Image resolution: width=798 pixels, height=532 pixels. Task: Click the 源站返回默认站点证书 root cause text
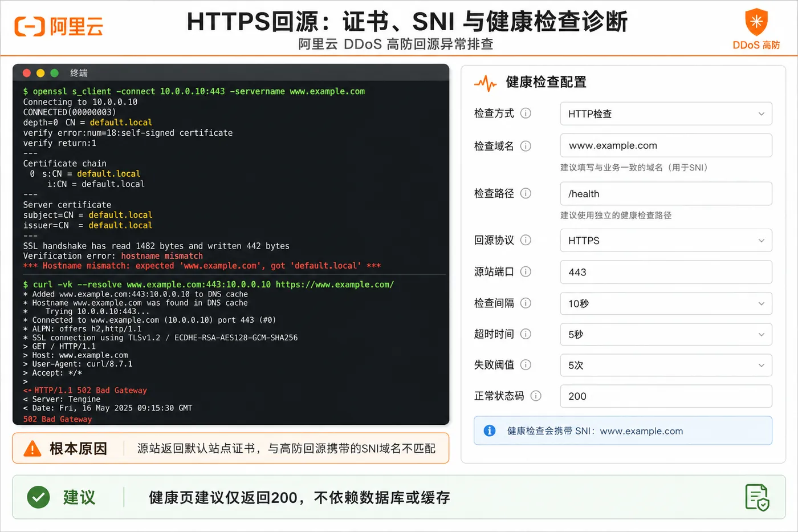[286, 449]
